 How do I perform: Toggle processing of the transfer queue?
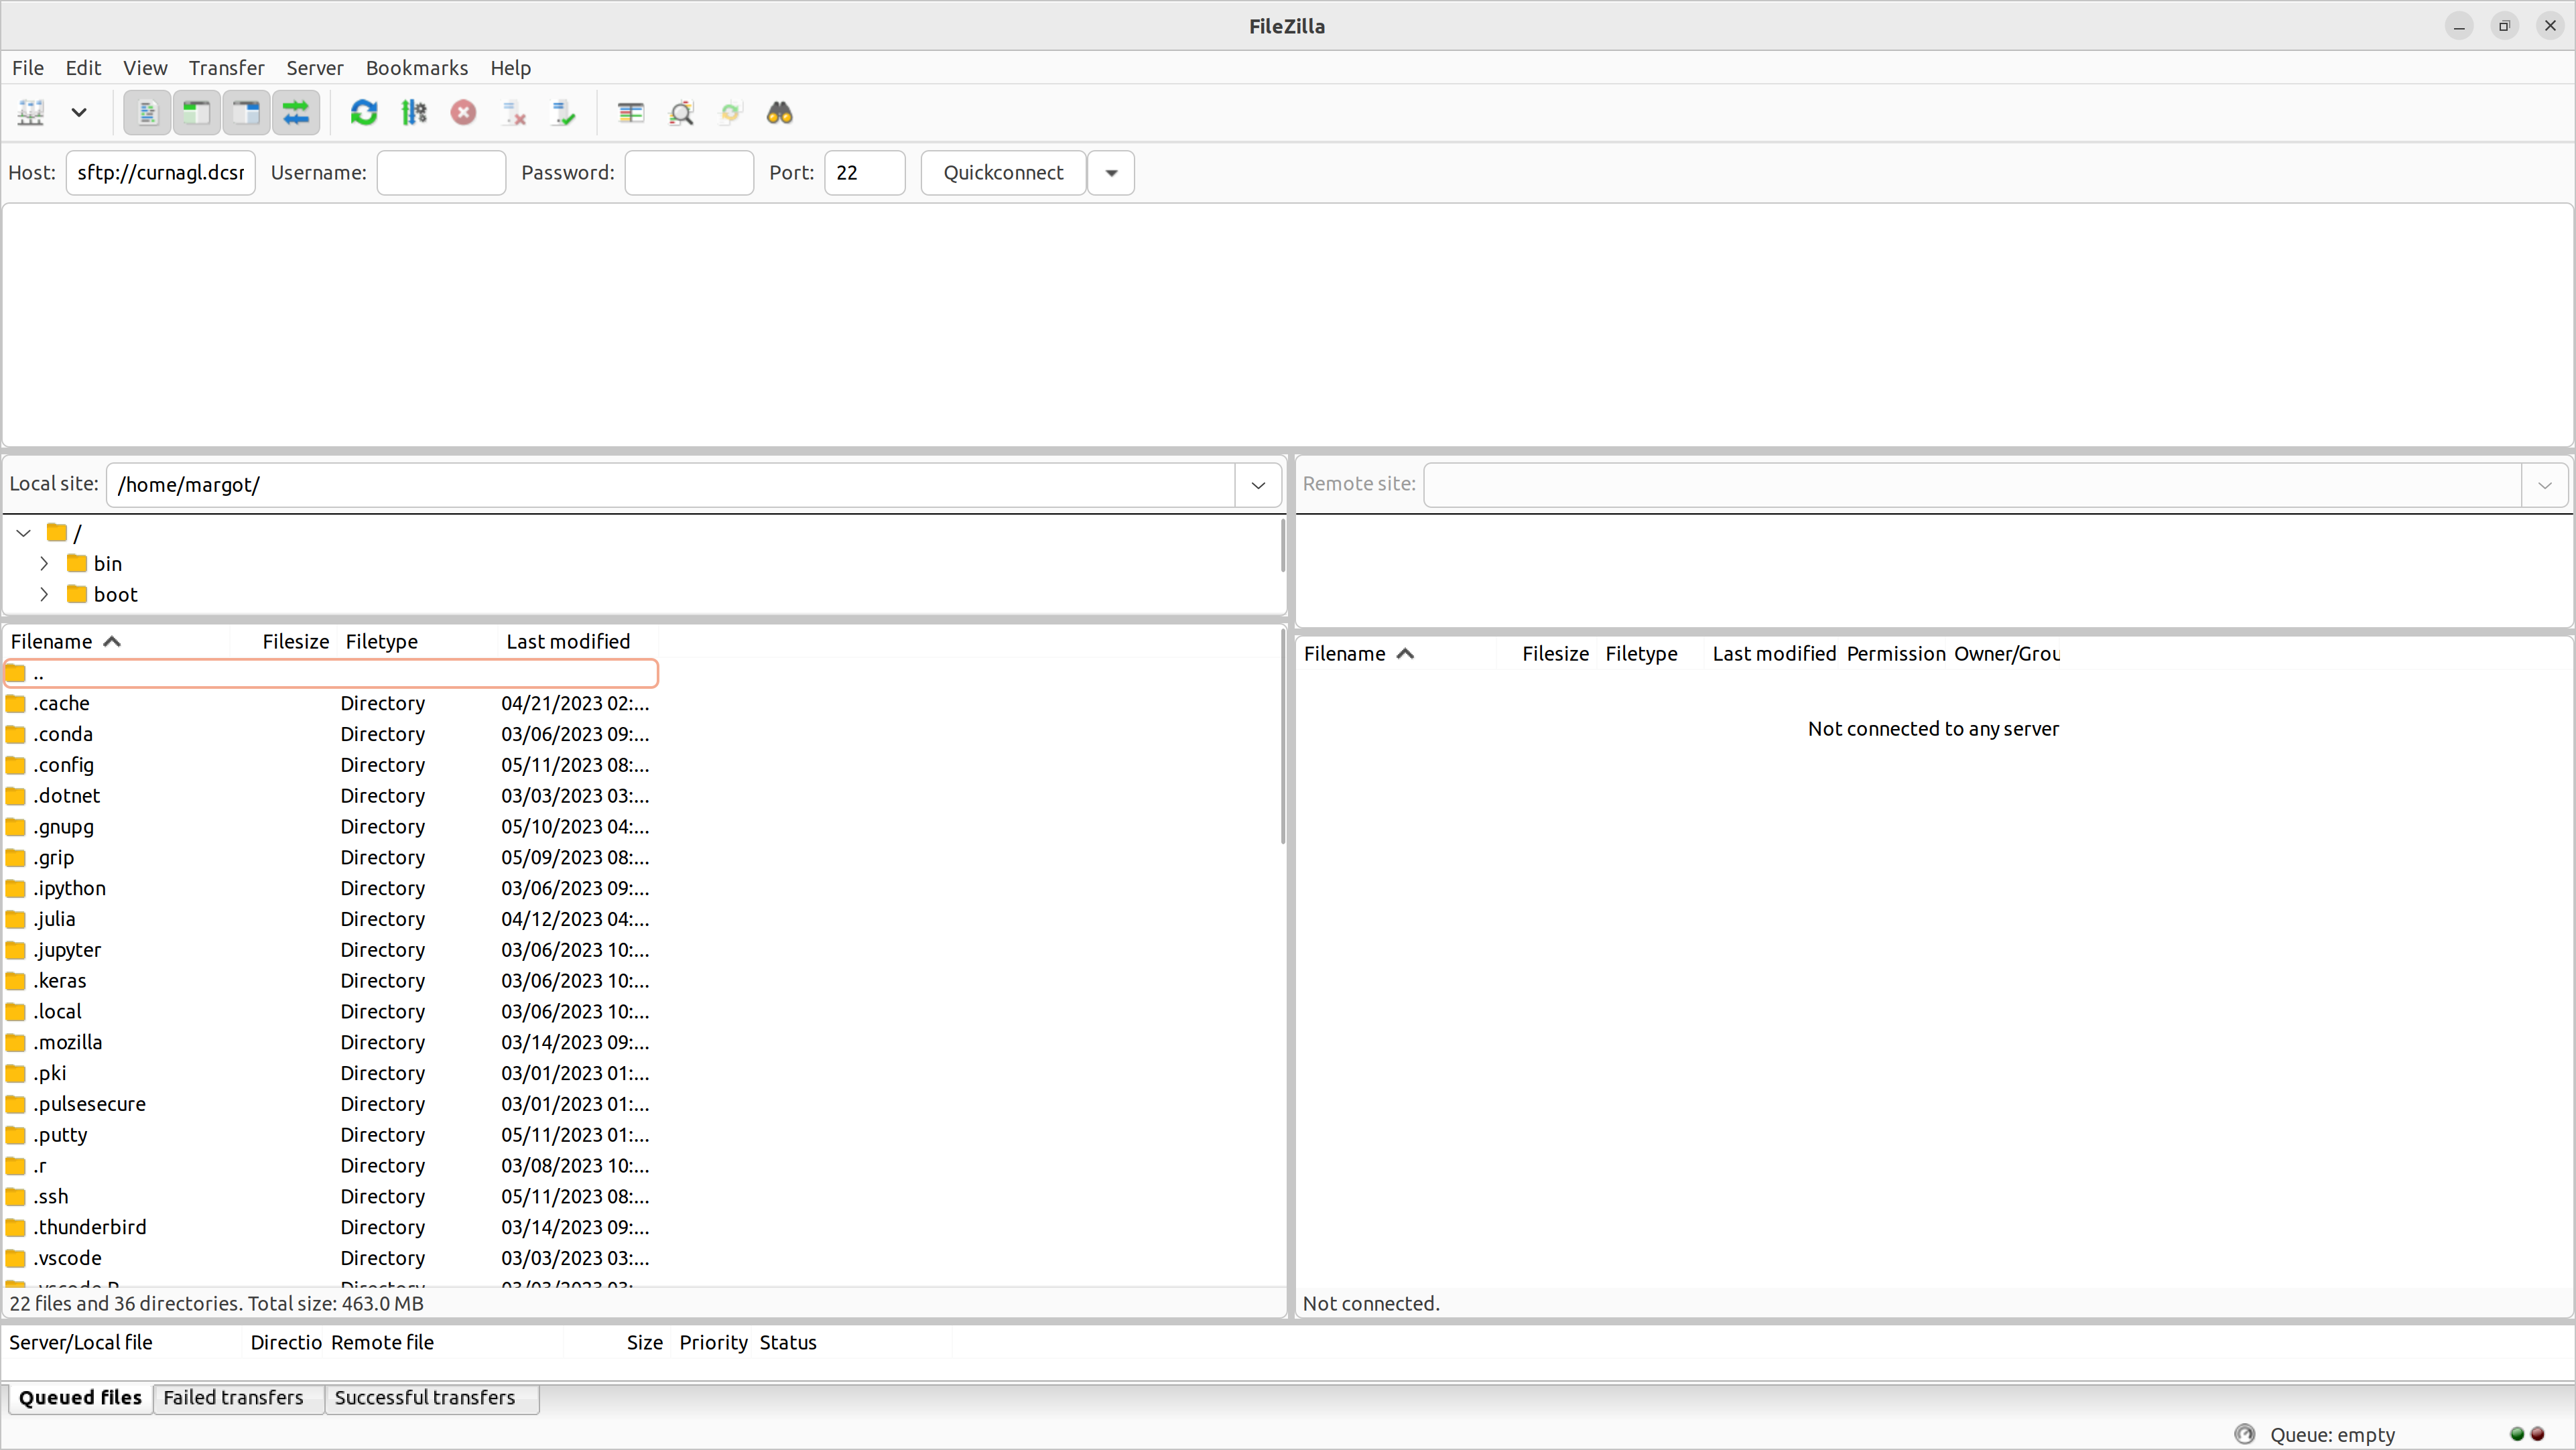414,113
